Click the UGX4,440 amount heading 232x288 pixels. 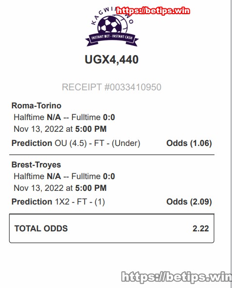[x=111, y=60]
